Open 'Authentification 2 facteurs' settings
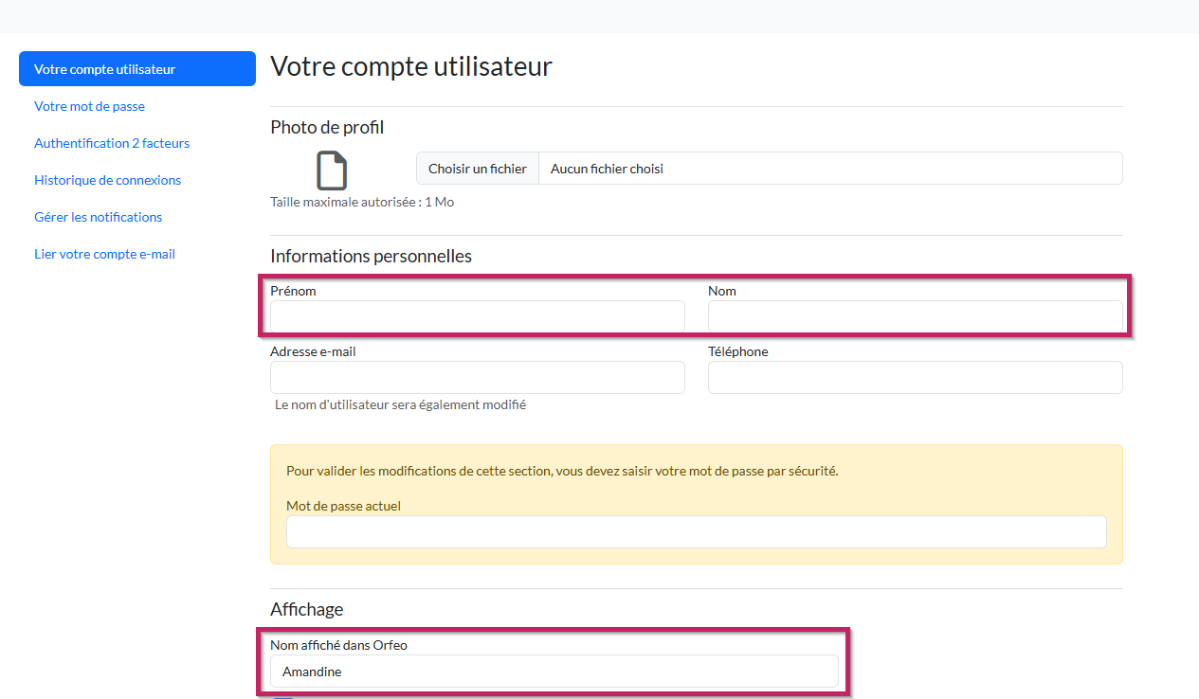 click(112, 143)
